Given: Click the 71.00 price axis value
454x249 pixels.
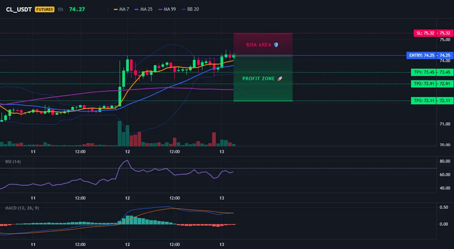Looking at the screenshot, I should pyautogui.click(x=445, y=124).
